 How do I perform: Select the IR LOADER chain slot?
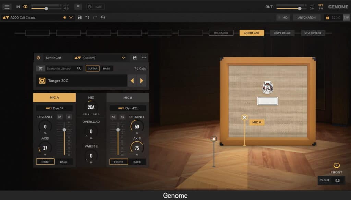pos(221,33)
